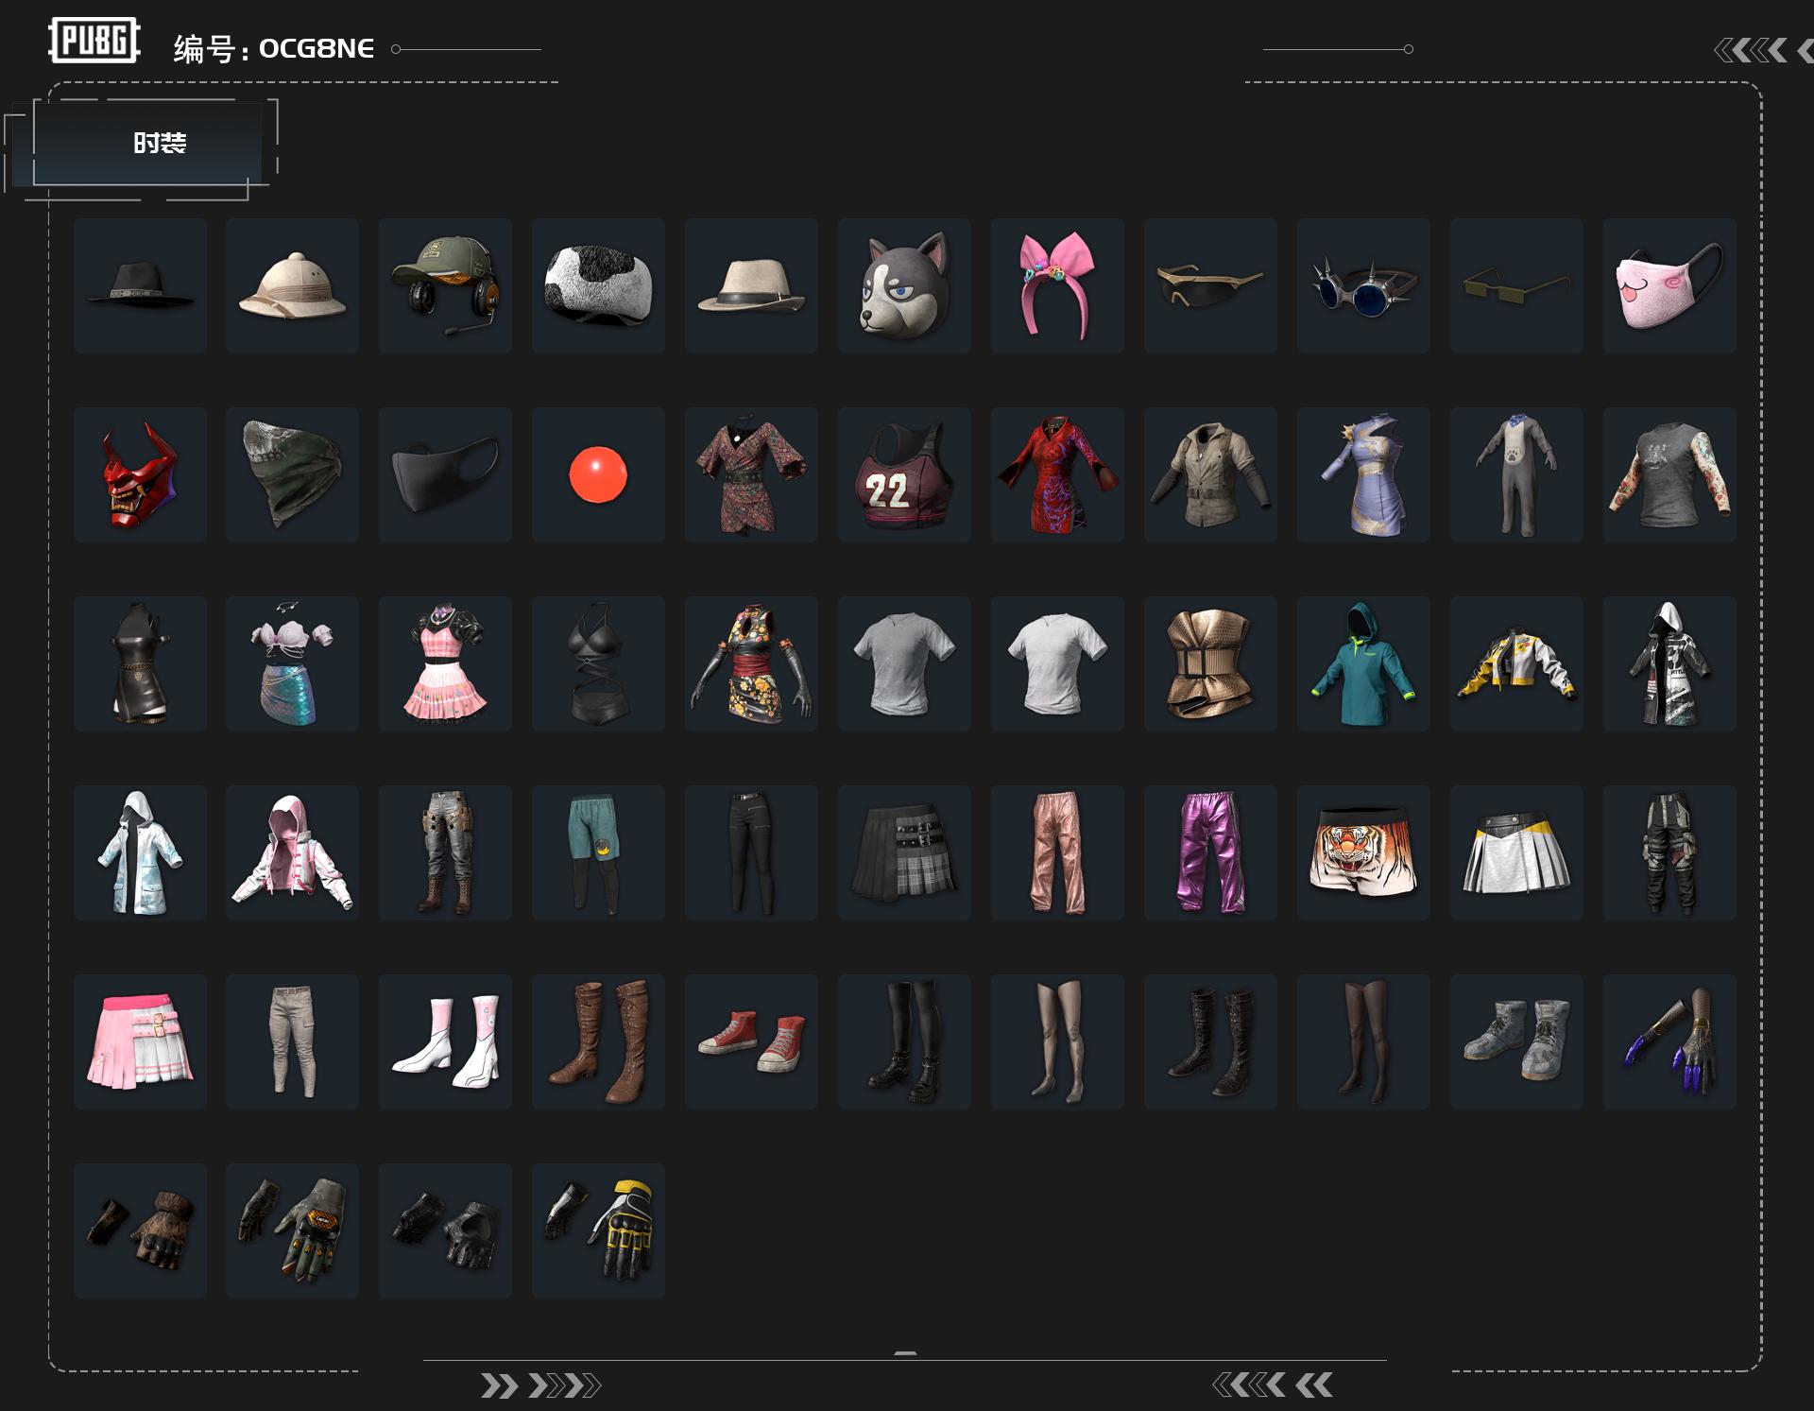The height and width of the screenshot is (1411, 1814).
Task: Click the spiked round goggles
Action: pos(1363,285)
